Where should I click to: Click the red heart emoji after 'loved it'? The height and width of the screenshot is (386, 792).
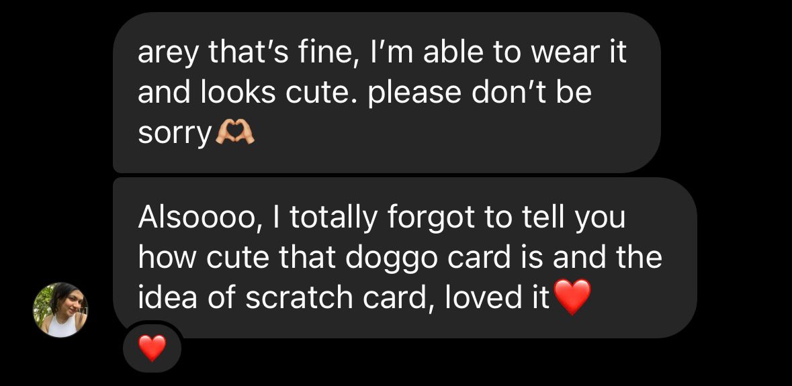pyautogui.click(x=572, y=297)
